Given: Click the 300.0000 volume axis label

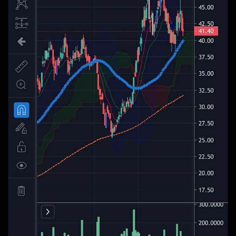Looking at the screenshot, I should pos(211,205).
